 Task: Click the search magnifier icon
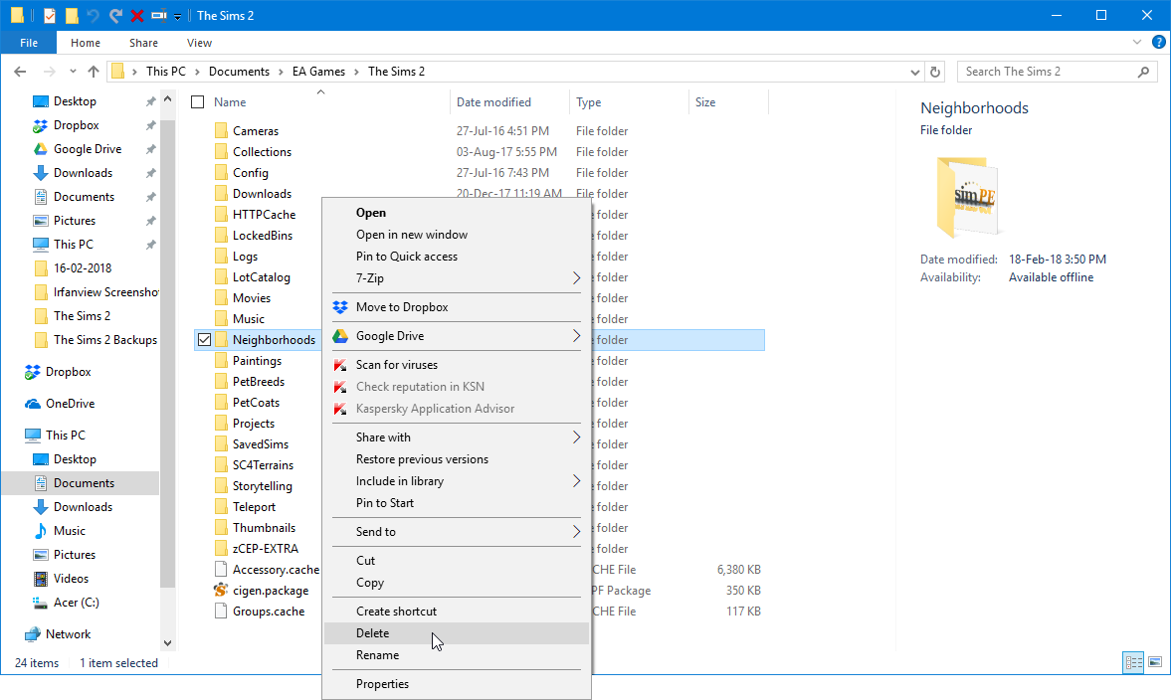point(1143,72)
